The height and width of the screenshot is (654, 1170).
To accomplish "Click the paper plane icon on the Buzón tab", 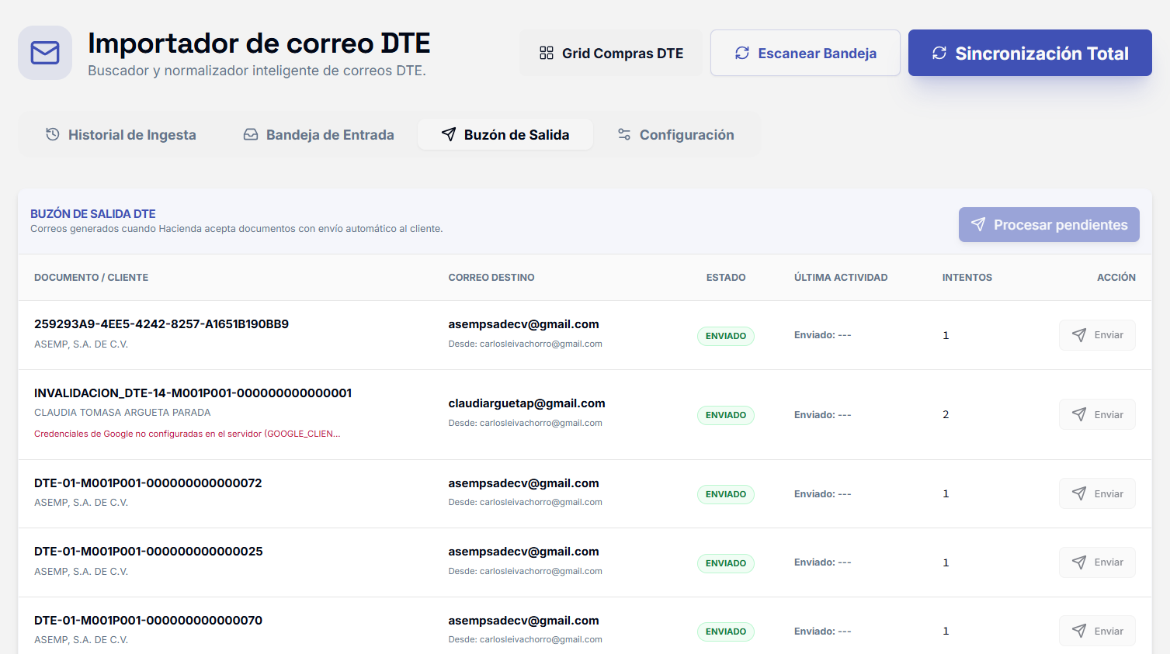I will 449,134.
